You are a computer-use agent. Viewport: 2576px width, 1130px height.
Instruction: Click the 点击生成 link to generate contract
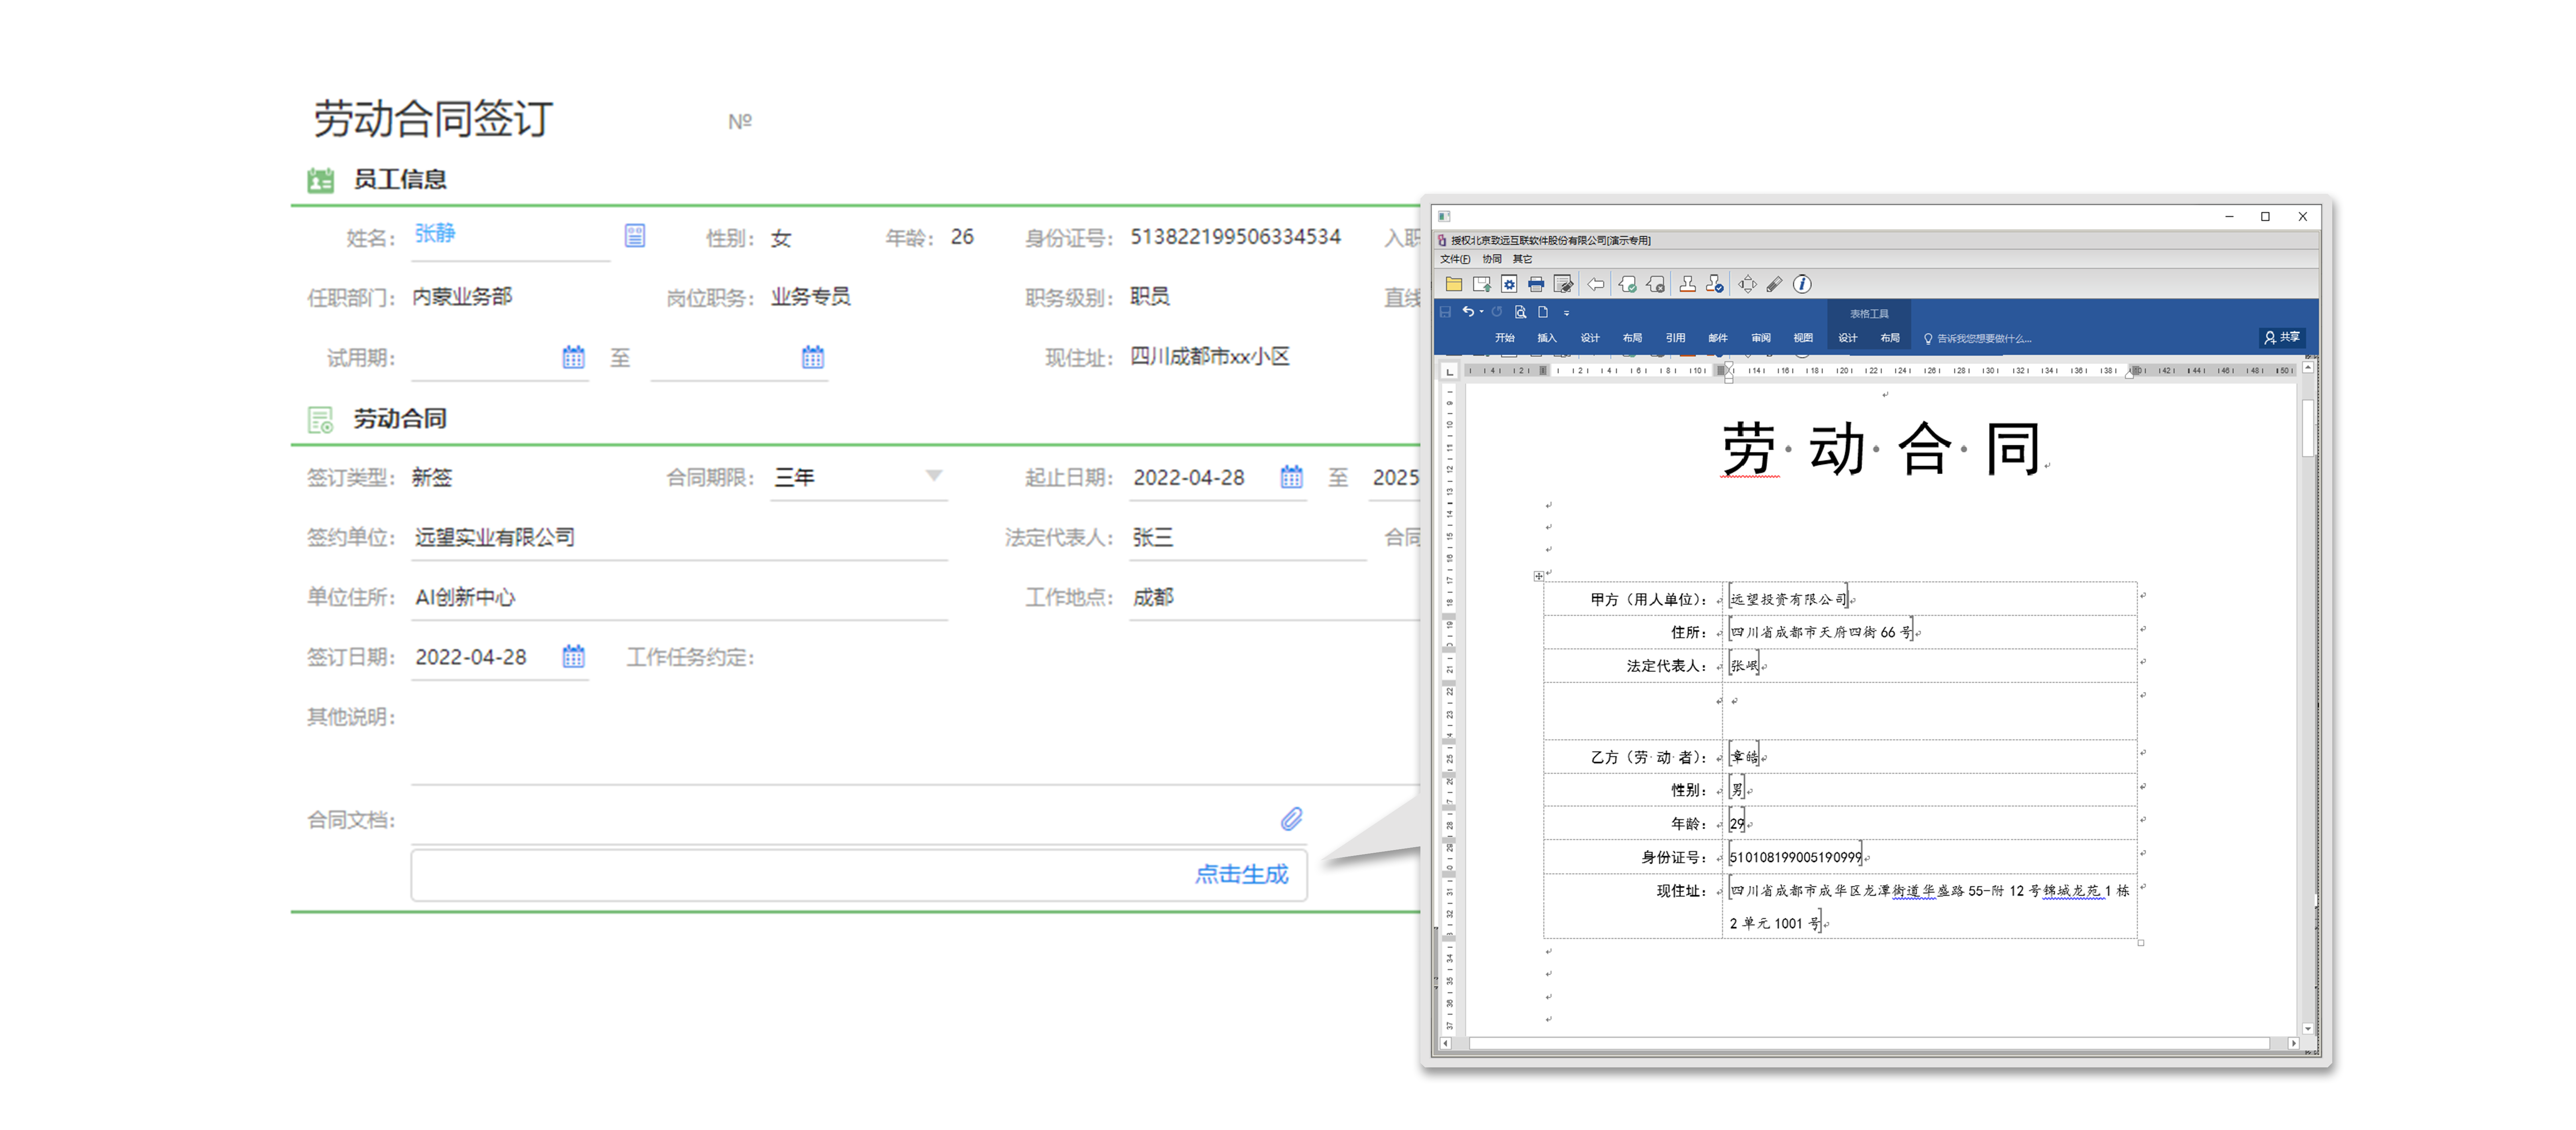click(1243, 874)
